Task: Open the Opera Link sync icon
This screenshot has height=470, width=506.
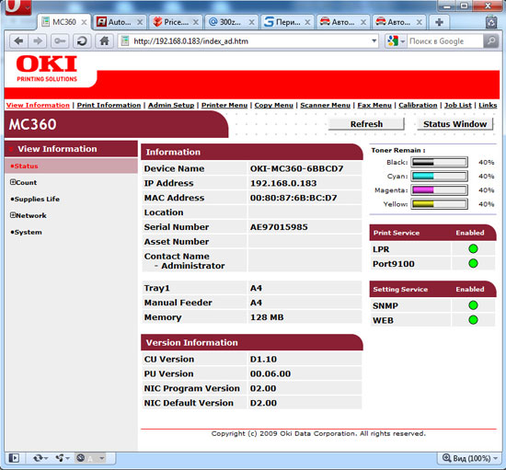Action: pyautogui.click(x=38, y=458)
